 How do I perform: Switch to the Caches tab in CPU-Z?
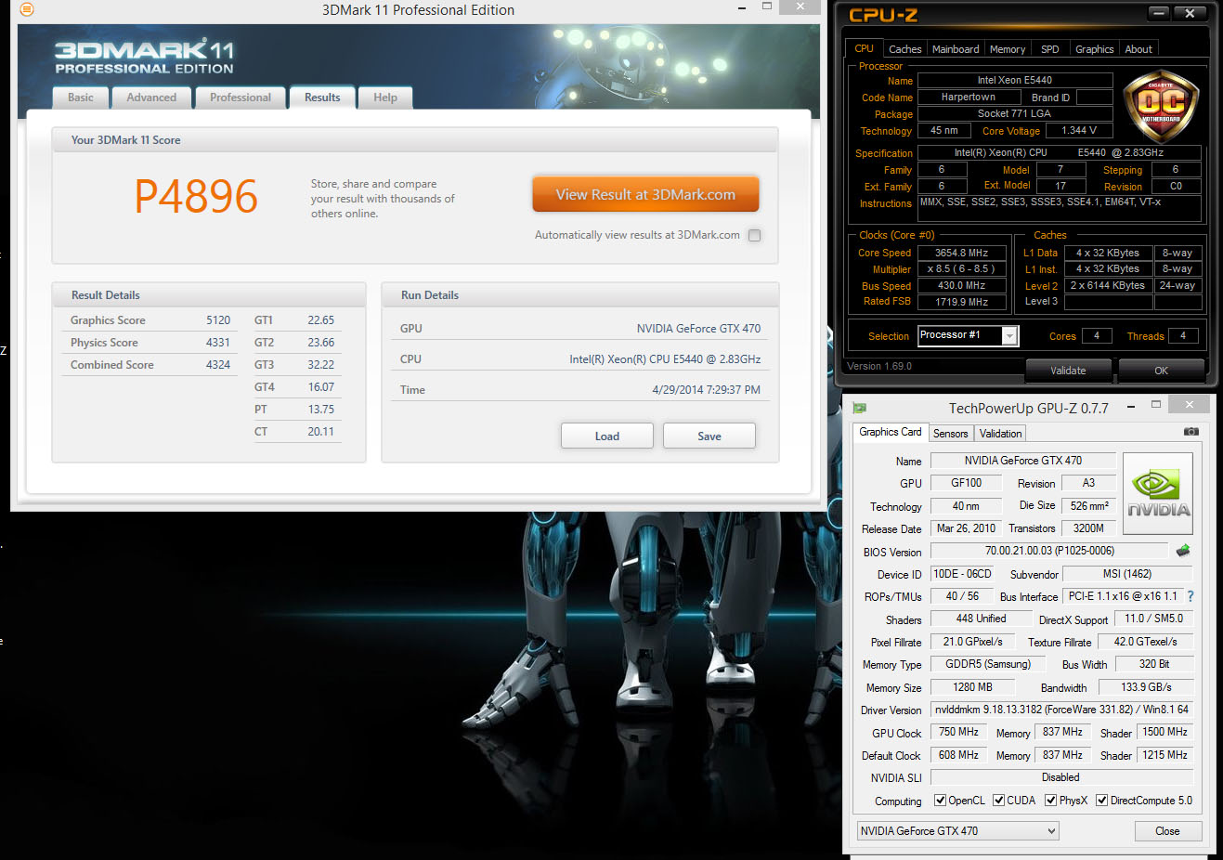click(904, 49)
